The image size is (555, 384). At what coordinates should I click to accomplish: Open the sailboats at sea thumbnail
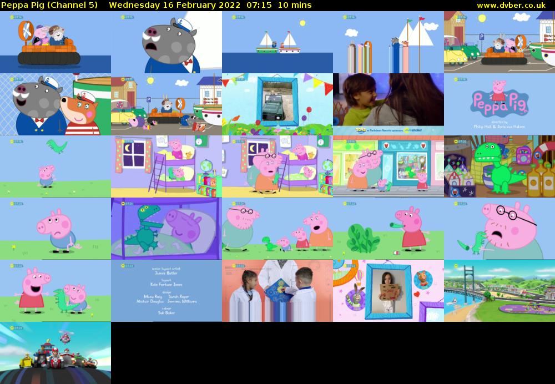(x=277, y=42)
